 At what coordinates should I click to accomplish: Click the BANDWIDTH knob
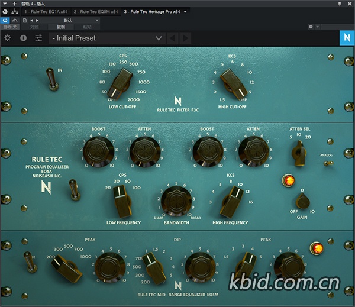click(177, 201)
